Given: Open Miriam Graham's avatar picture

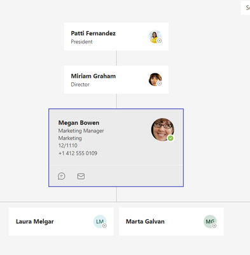Looking at the screenshot, I should pyautogui.click(x=155, y=80).
